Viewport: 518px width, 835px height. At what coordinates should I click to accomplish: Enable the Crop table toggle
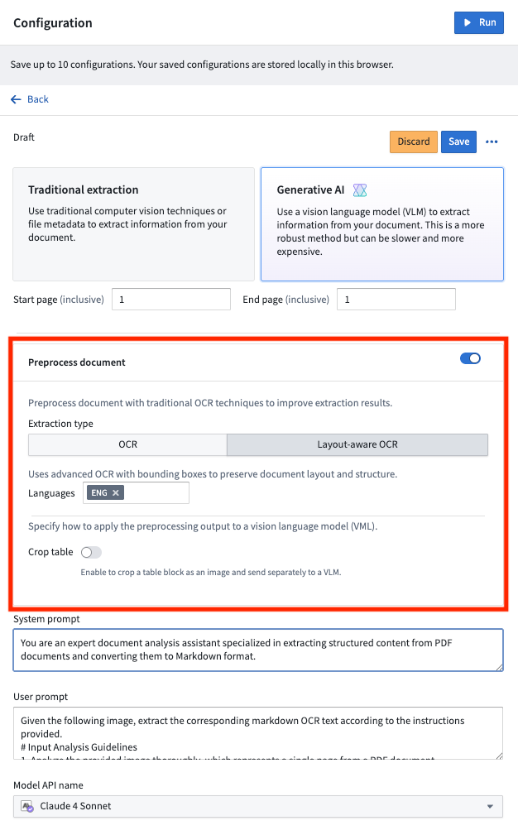(x=91, y=552)
